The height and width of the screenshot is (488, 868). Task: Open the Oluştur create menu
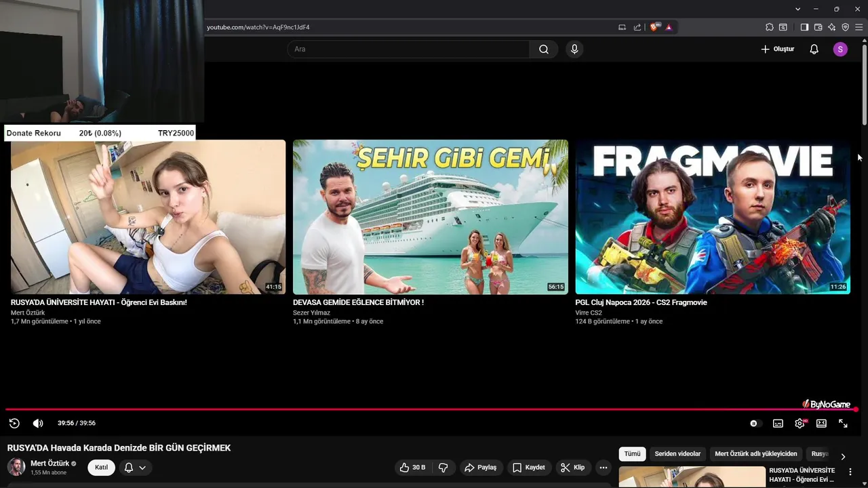(777, 49)
